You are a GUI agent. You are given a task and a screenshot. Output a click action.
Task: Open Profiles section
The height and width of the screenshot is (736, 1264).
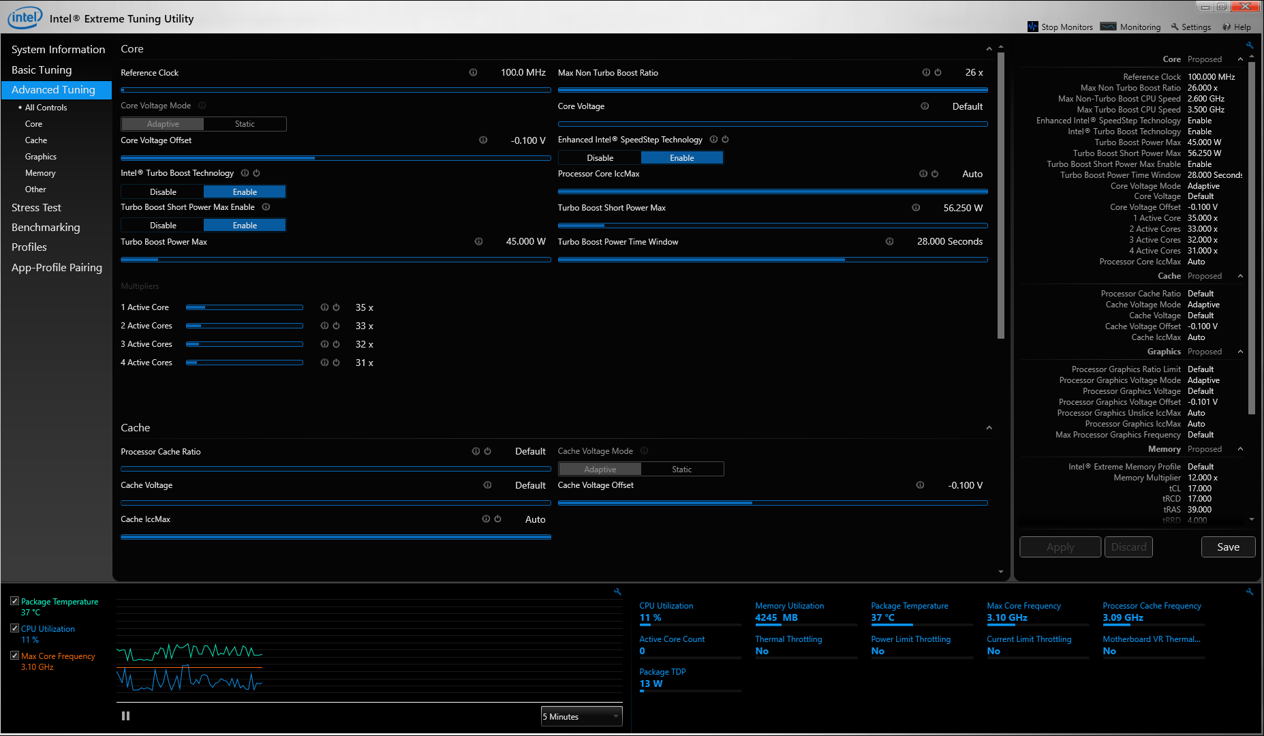point(29,247)
